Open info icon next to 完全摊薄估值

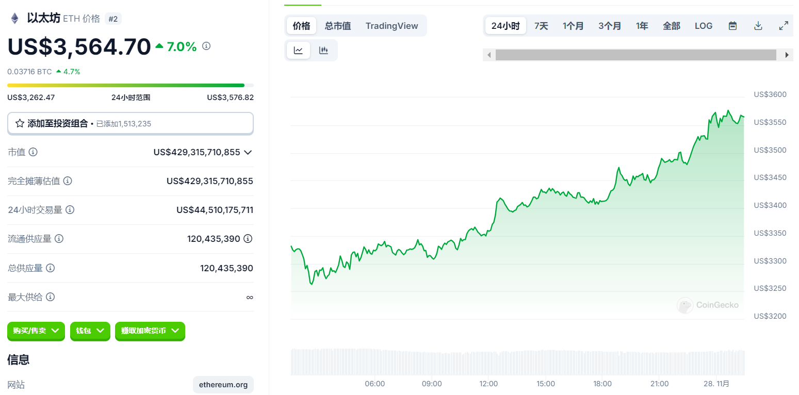pos(68,181)
